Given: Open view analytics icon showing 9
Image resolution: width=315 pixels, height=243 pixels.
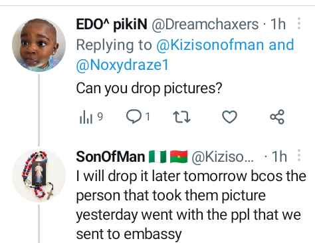Looking at the screenshot, I should coord(90,117).
